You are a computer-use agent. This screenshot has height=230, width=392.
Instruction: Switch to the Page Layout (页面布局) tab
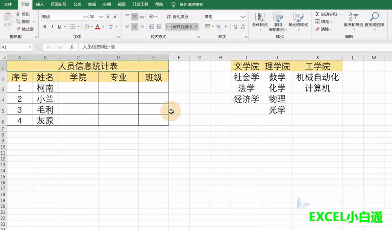click(x=58, y=4)
